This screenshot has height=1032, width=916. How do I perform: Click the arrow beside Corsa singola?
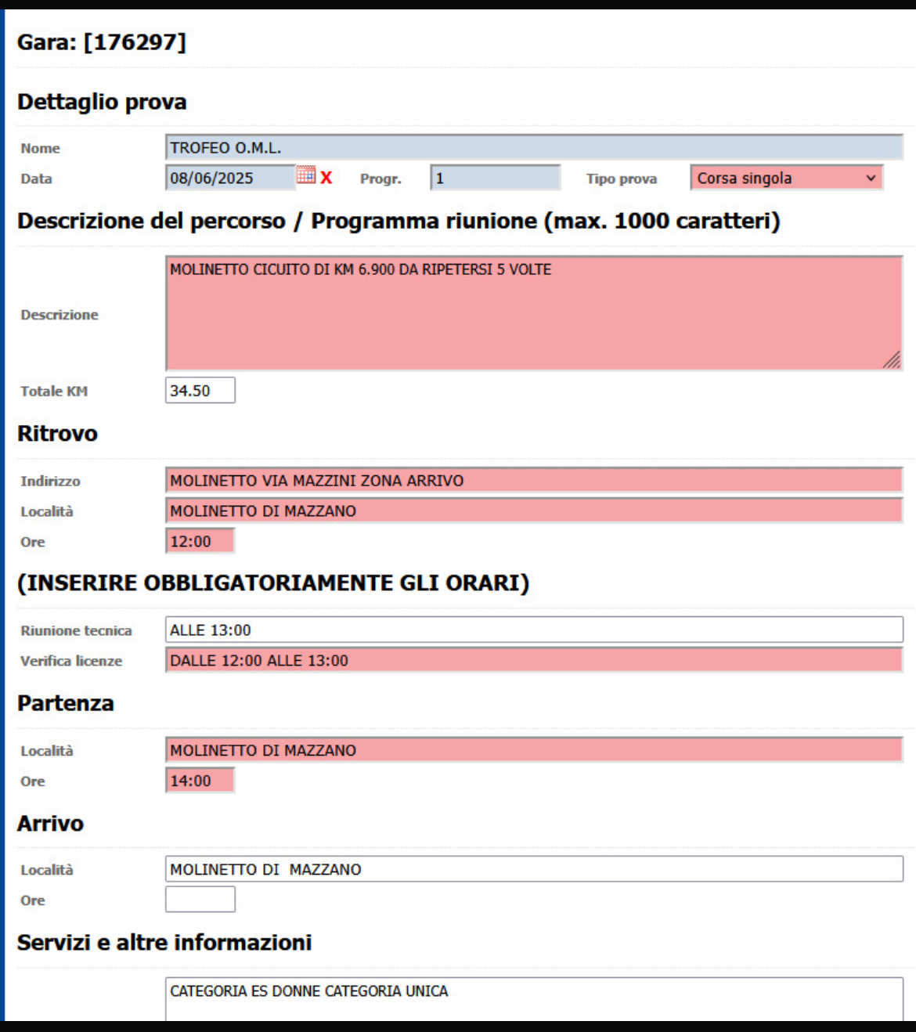(871, 178)
